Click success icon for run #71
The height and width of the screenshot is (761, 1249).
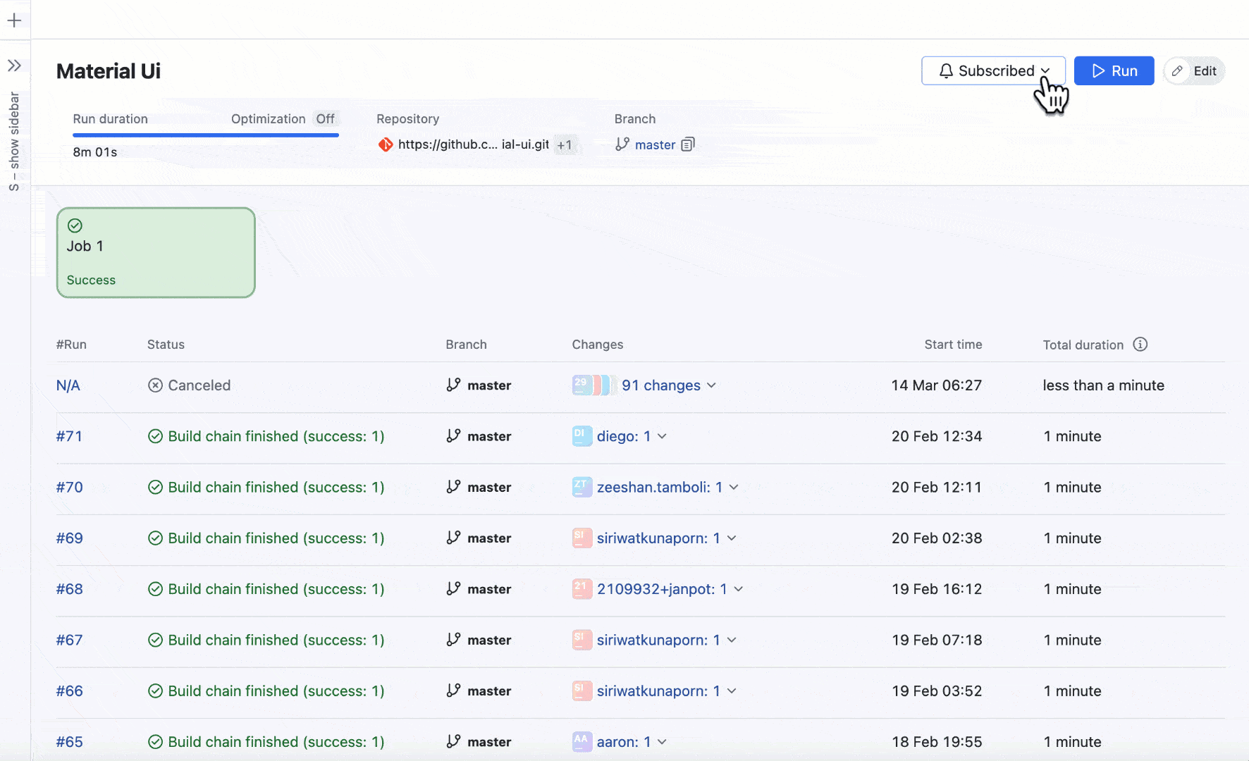click(x=155, y=436)
